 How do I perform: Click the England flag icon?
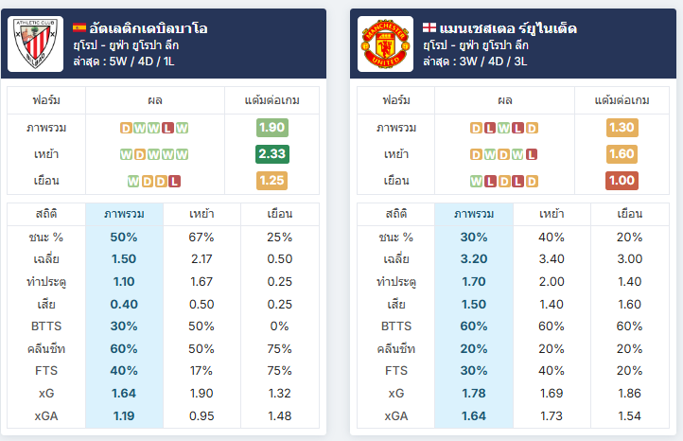(x=429, y=27)
